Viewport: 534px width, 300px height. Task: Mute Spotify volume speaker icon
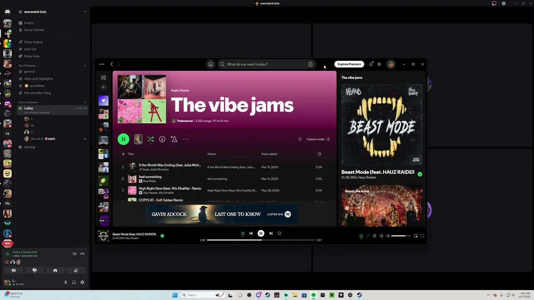pyautogui.click(x=388, y=236)
